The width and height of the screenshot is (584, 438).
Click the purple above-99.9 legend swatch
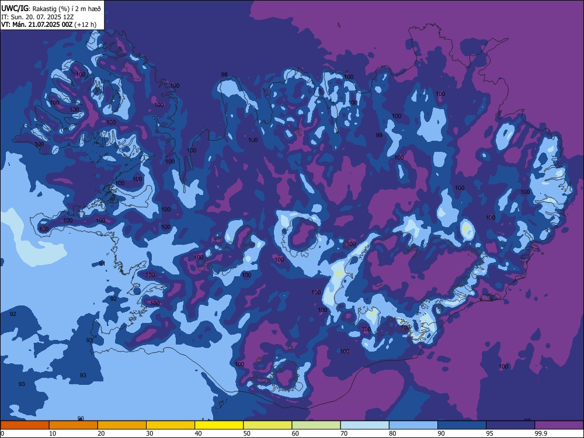(559, 425)
